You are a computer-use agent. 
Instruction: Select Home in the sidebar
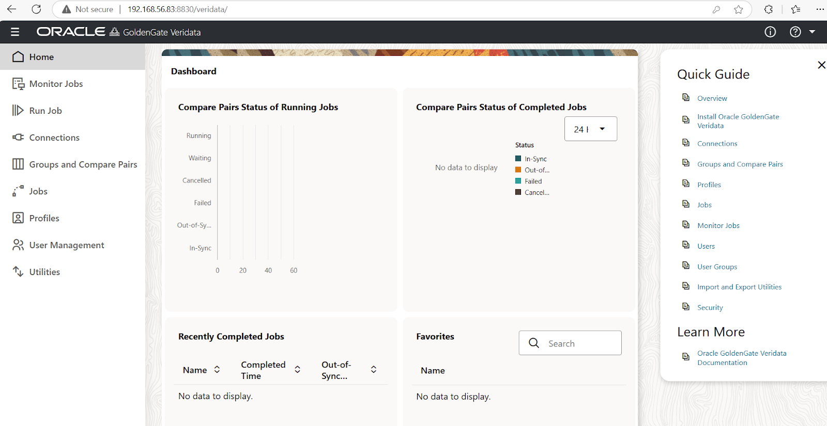72,57
